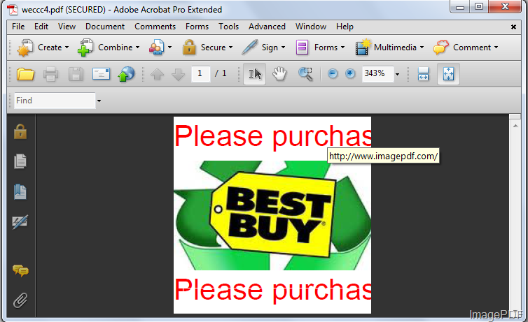Click the Comment speech bubble icon

click(x=441, y=47)
